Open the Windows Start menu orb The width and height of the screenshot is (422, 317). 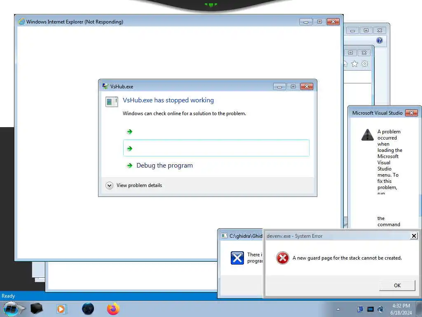(x=11, y=309)
